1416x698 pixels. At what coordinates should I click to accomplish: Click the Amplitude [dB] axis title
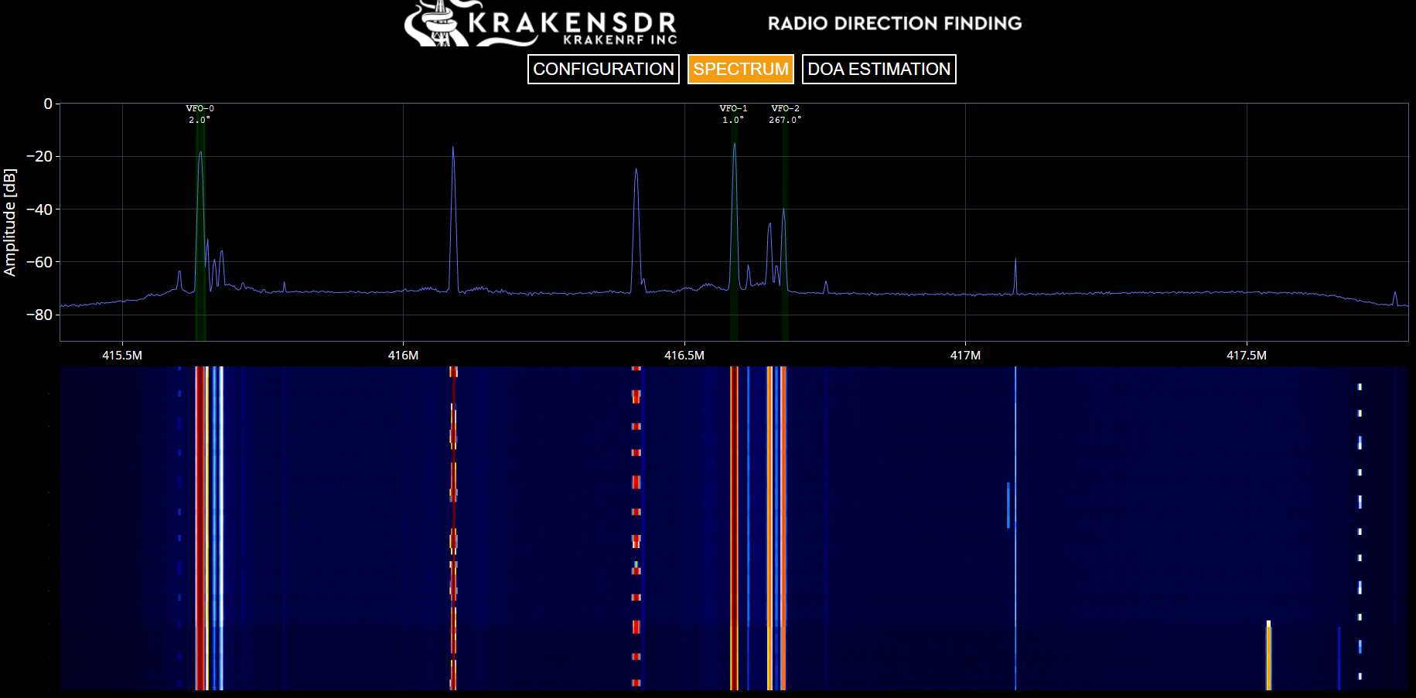pyautogui.click(x=9, y=223)
